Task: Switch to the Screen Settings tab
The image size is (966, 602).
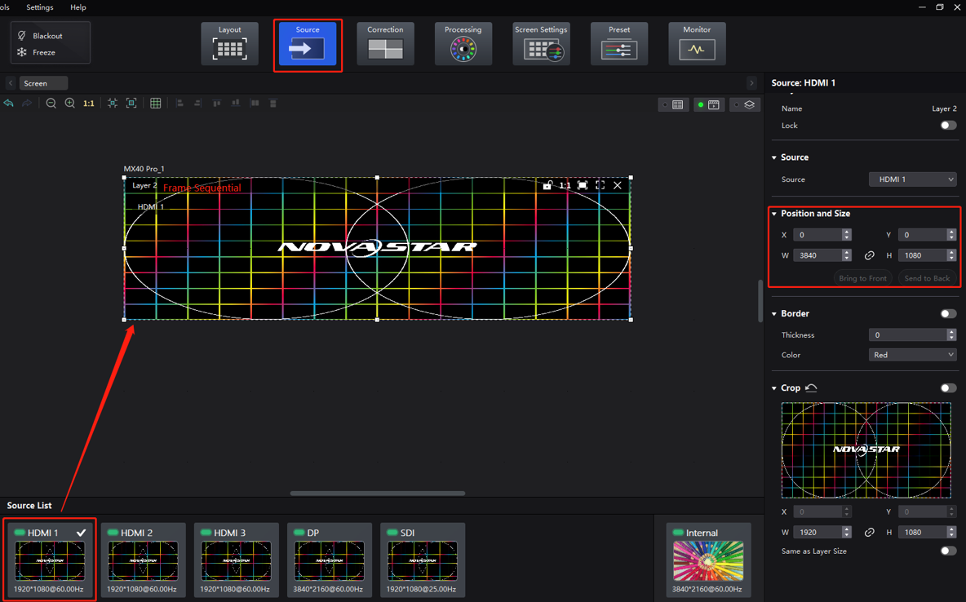Action: (541, 44)
